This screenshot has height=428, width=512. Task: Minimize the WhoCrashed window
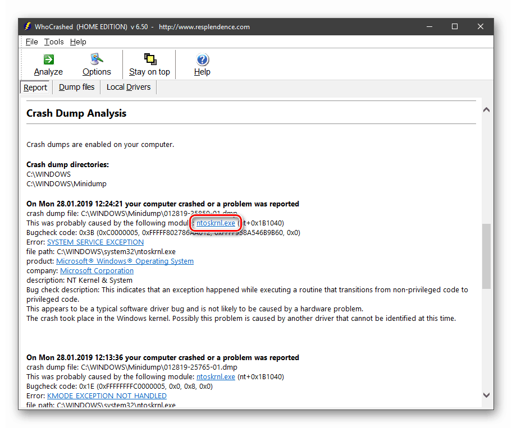[x=429, y=26]
